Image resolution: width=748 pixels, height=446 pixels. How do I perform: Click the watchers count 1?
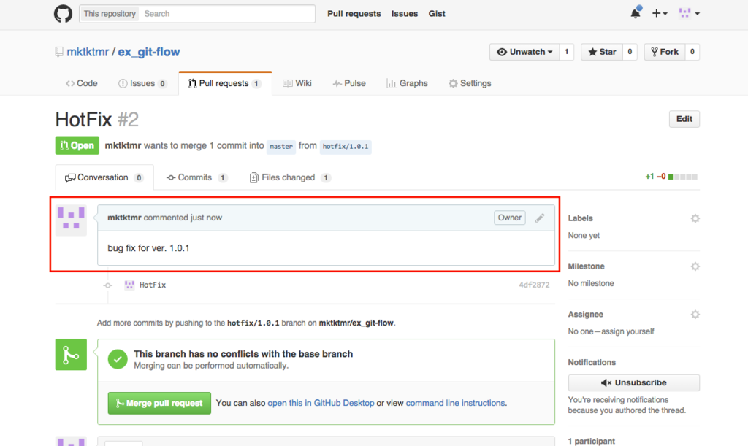(566, 52)
